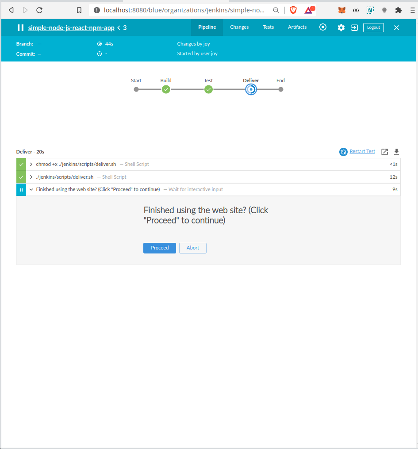The image size is (418, 449).
Task: Go to classic Jenkins via exit icon
Action: tap(354, 27)
